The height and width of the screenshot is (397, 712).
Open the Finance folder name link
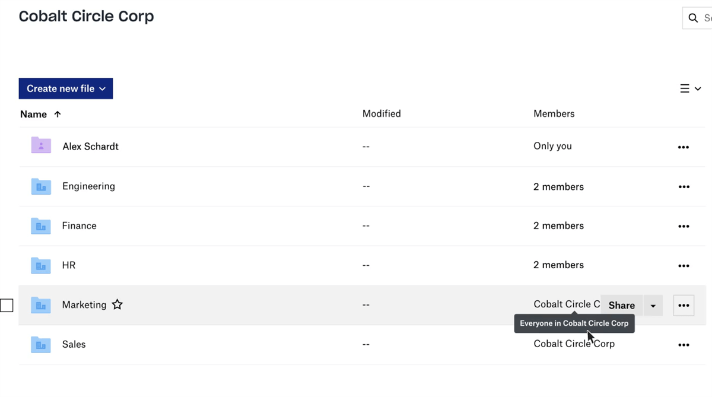pos(80,226)
